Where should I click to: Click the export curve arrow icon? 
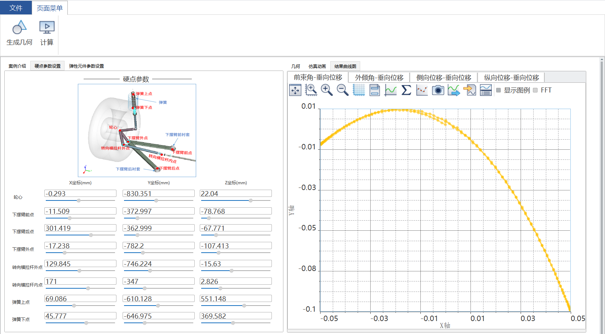coord(454,90)
